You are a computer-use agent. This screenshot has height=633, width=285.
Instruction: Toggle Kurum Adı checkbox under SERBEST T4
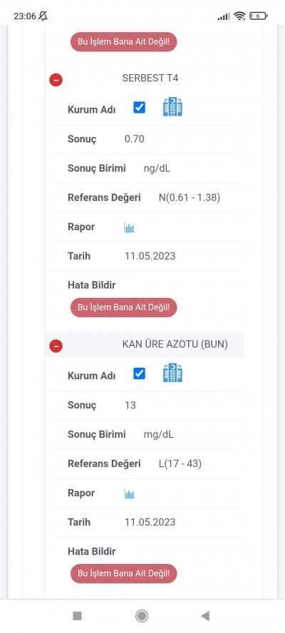click(x=139, y=108)
